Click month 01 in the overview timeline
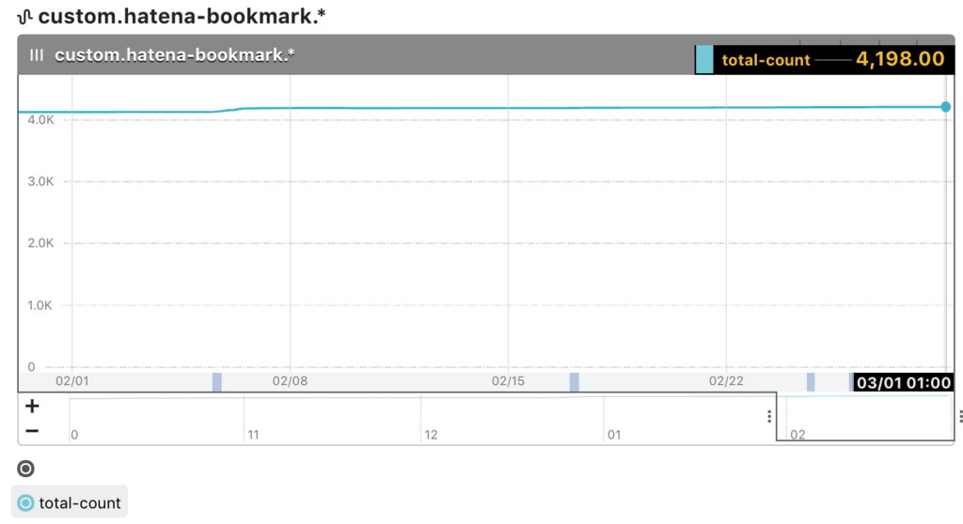This screenshot has height=524, width=963. click(x=614, y=435)
